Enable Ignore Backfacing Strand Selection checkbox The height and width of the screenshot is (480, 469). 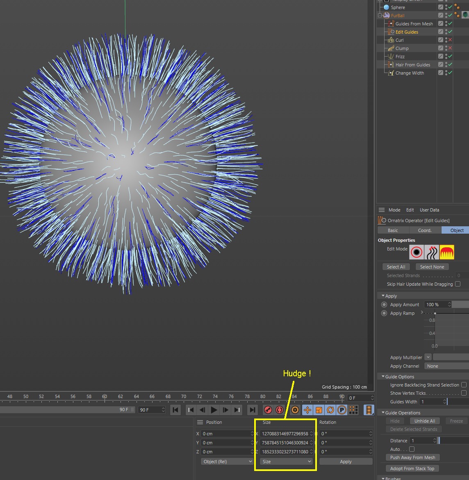pyautogui.click(x=464, y=385)
